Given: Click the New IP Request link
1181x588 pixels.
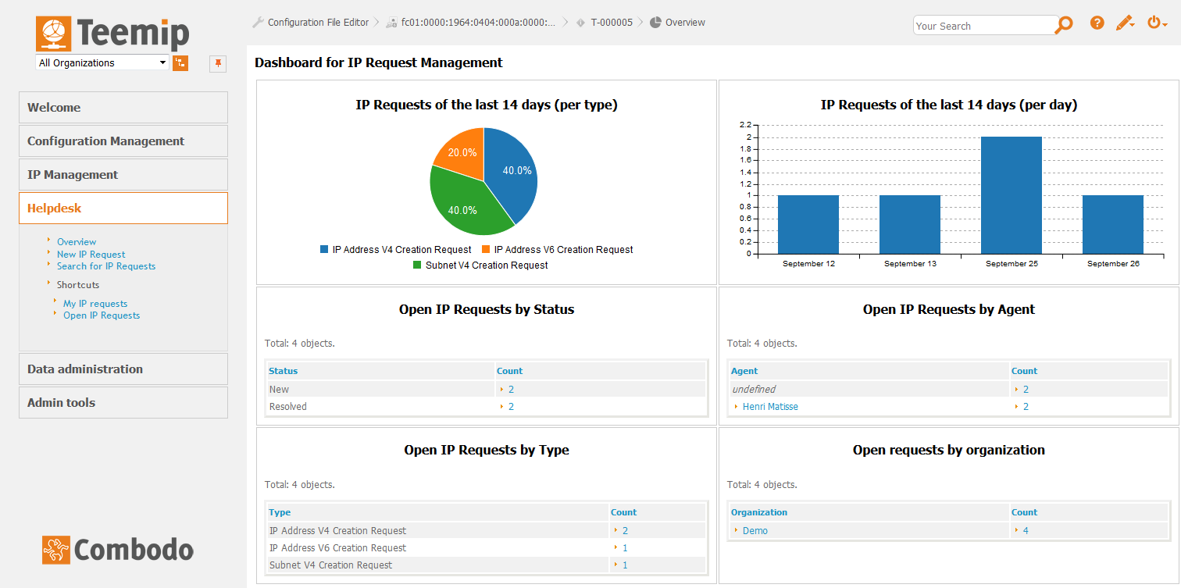Looking at the screenshot, I should click(x=91, y=255).
